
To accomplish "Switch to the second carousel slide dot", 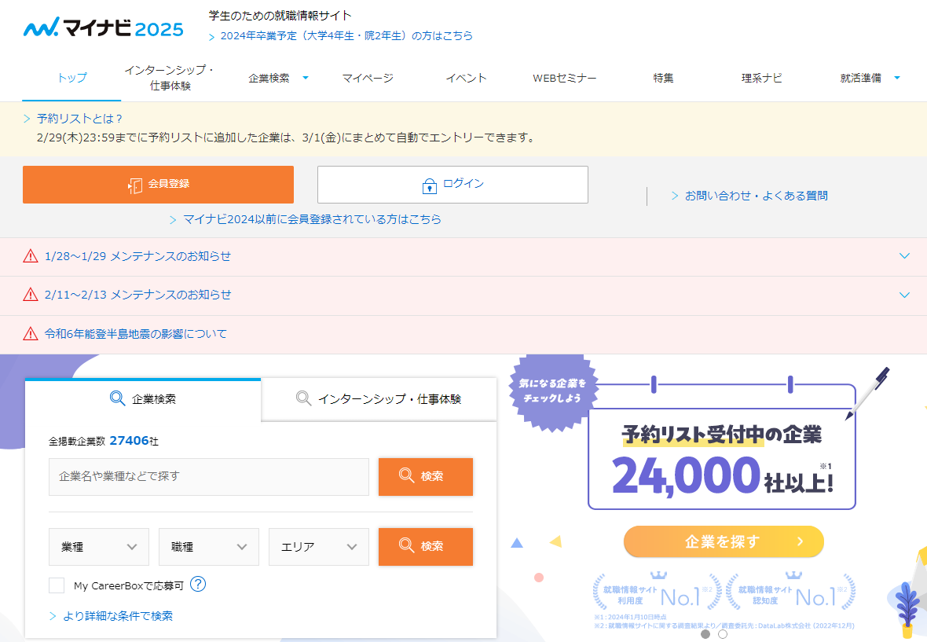I will (x=723, y=633).
